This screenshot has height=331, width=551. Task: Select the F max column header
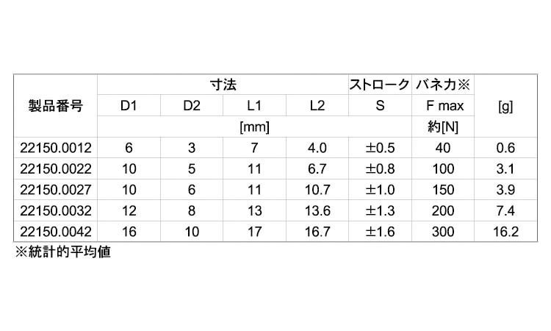[x=443, y=106]
